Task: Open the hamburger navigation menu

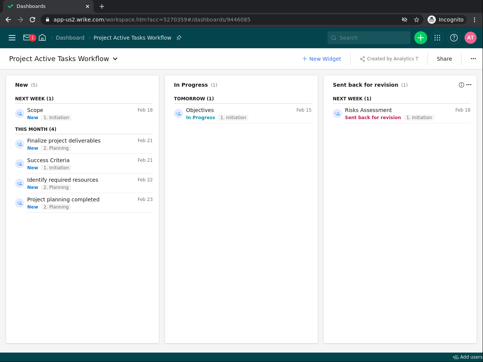Action: (12, 38)
